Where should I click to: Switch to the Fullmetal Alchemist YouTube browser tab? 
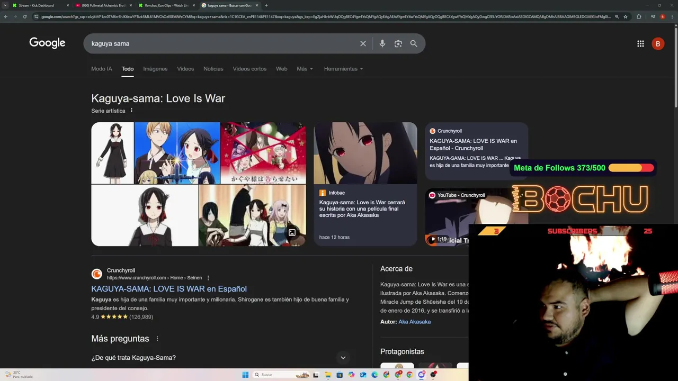coord(103,5)
